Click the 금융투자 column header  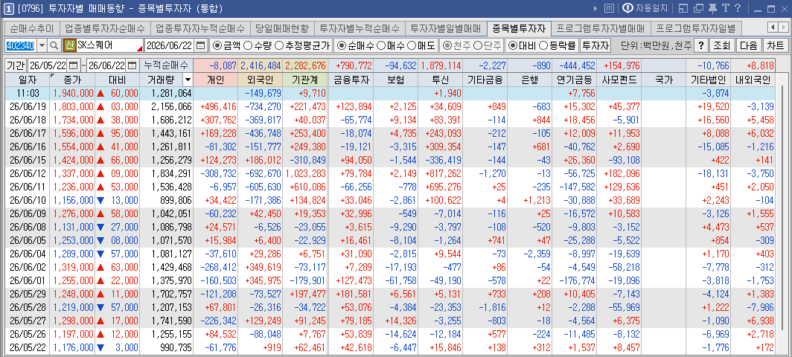pyautogui.click(x=351, y=80)
